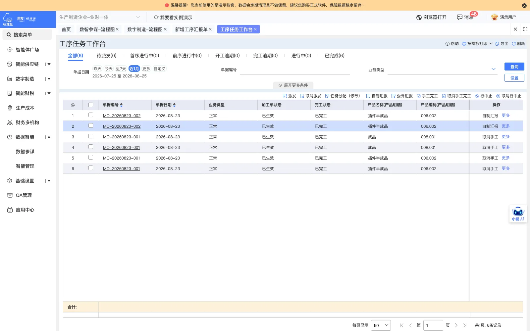
Task: Open the 首页 tab
Action: pos(66,29)
